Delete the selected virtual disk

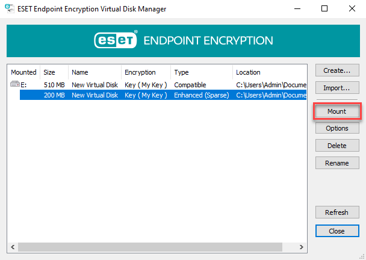(x=337, y=146)
